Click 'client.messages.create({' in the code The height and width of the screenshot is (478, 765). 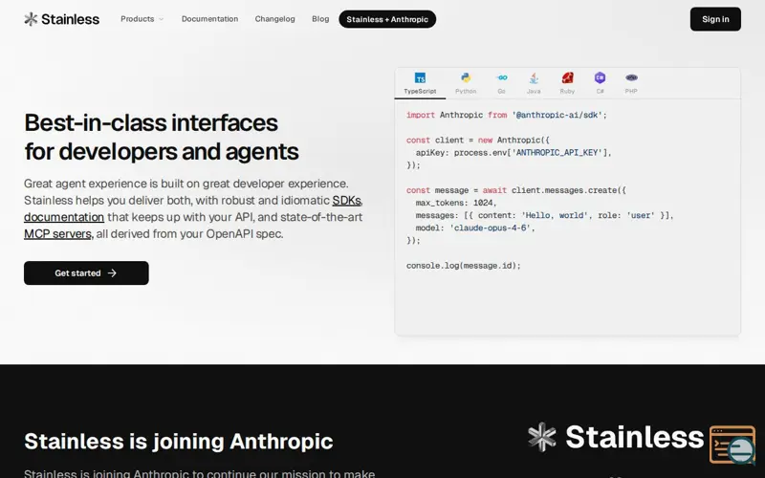point(568,190)
